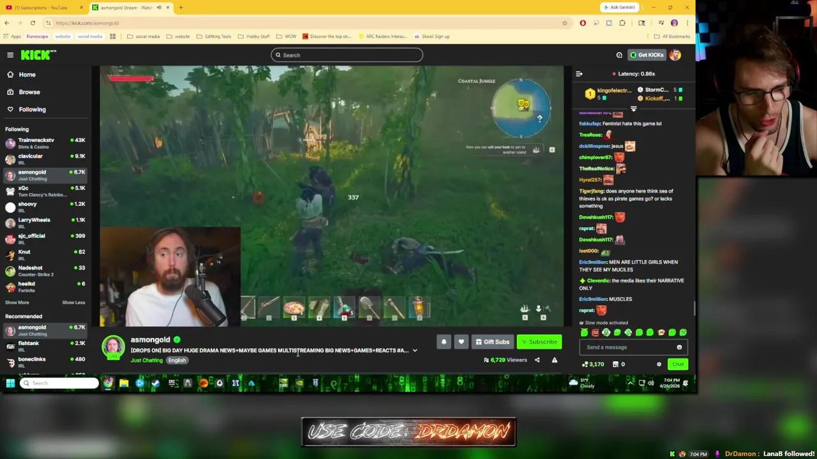This screenshot has width=817, height=459.
Task: Switch to the YouTube Subscriptions tab
Action: (43, 8)
